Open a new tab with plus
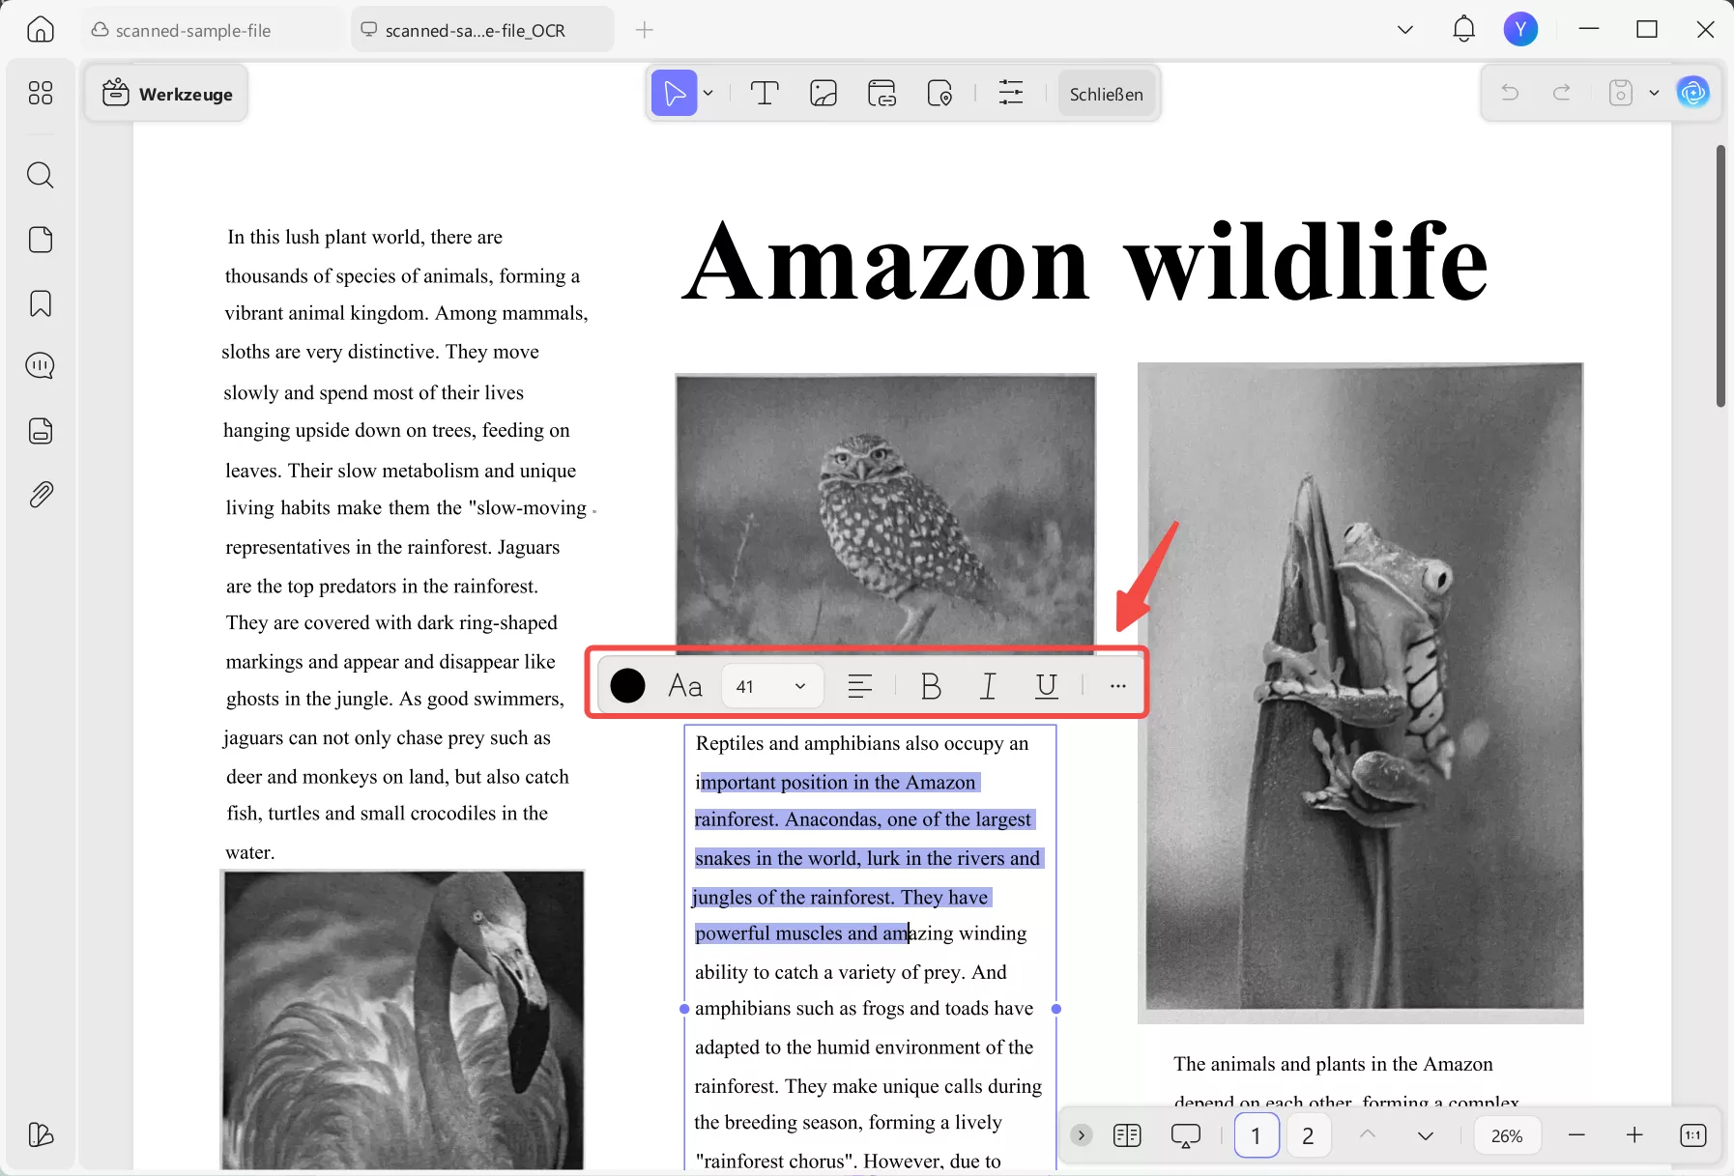The image size is (1734, 1176). tap(645, 30)
